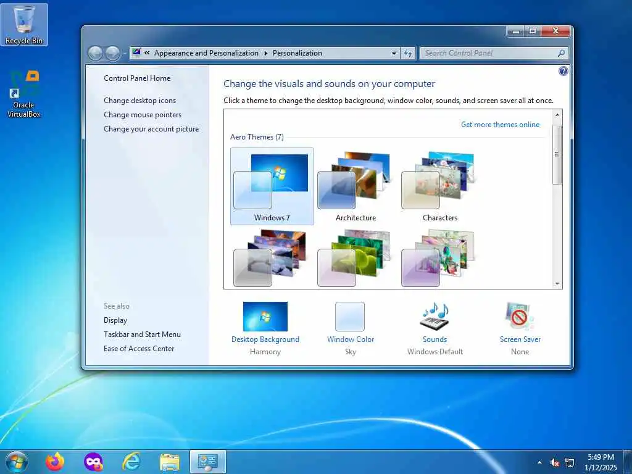Click the muted volume tray icon
632x474 pixels.
pyautogui.click(x=555, y=463)
